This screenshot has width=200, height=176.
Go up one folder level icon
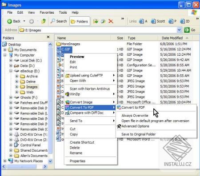click(44, 21)
